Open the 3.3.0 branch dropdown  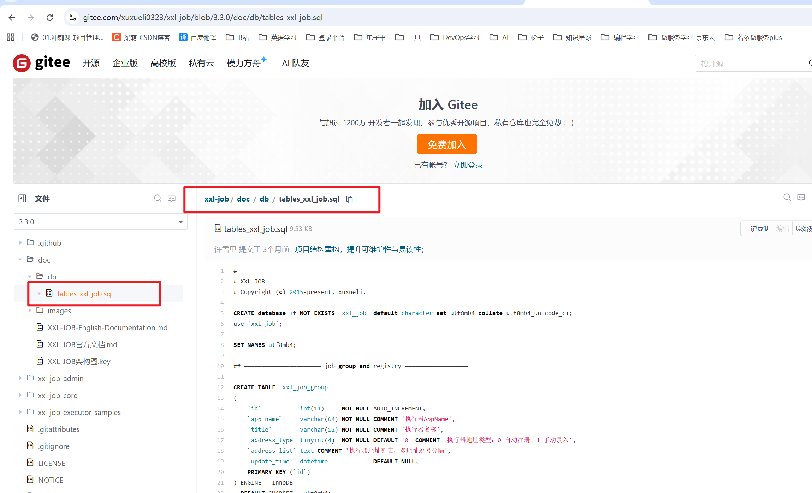pos(100,222)
